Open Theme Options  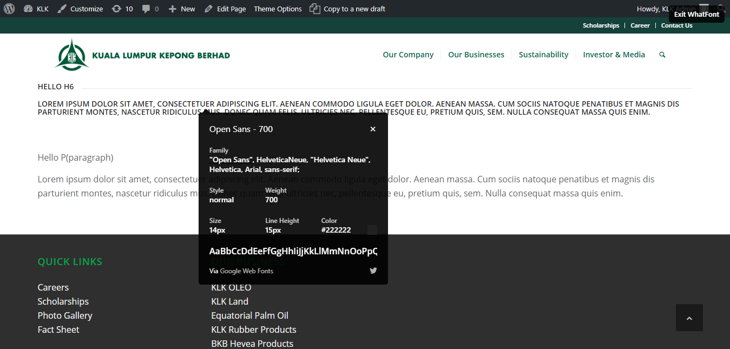[278, 9]
